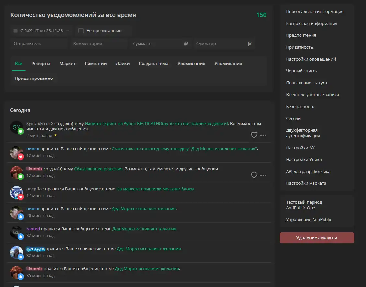Go to Повышение статуса
Viewport: 366px width, 287px height.
tap(306, 83)
